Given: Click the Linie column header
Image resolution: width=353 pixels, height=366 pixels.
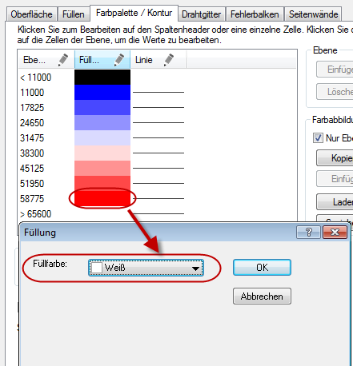Looking at the screenshot, I should [158, 60].
